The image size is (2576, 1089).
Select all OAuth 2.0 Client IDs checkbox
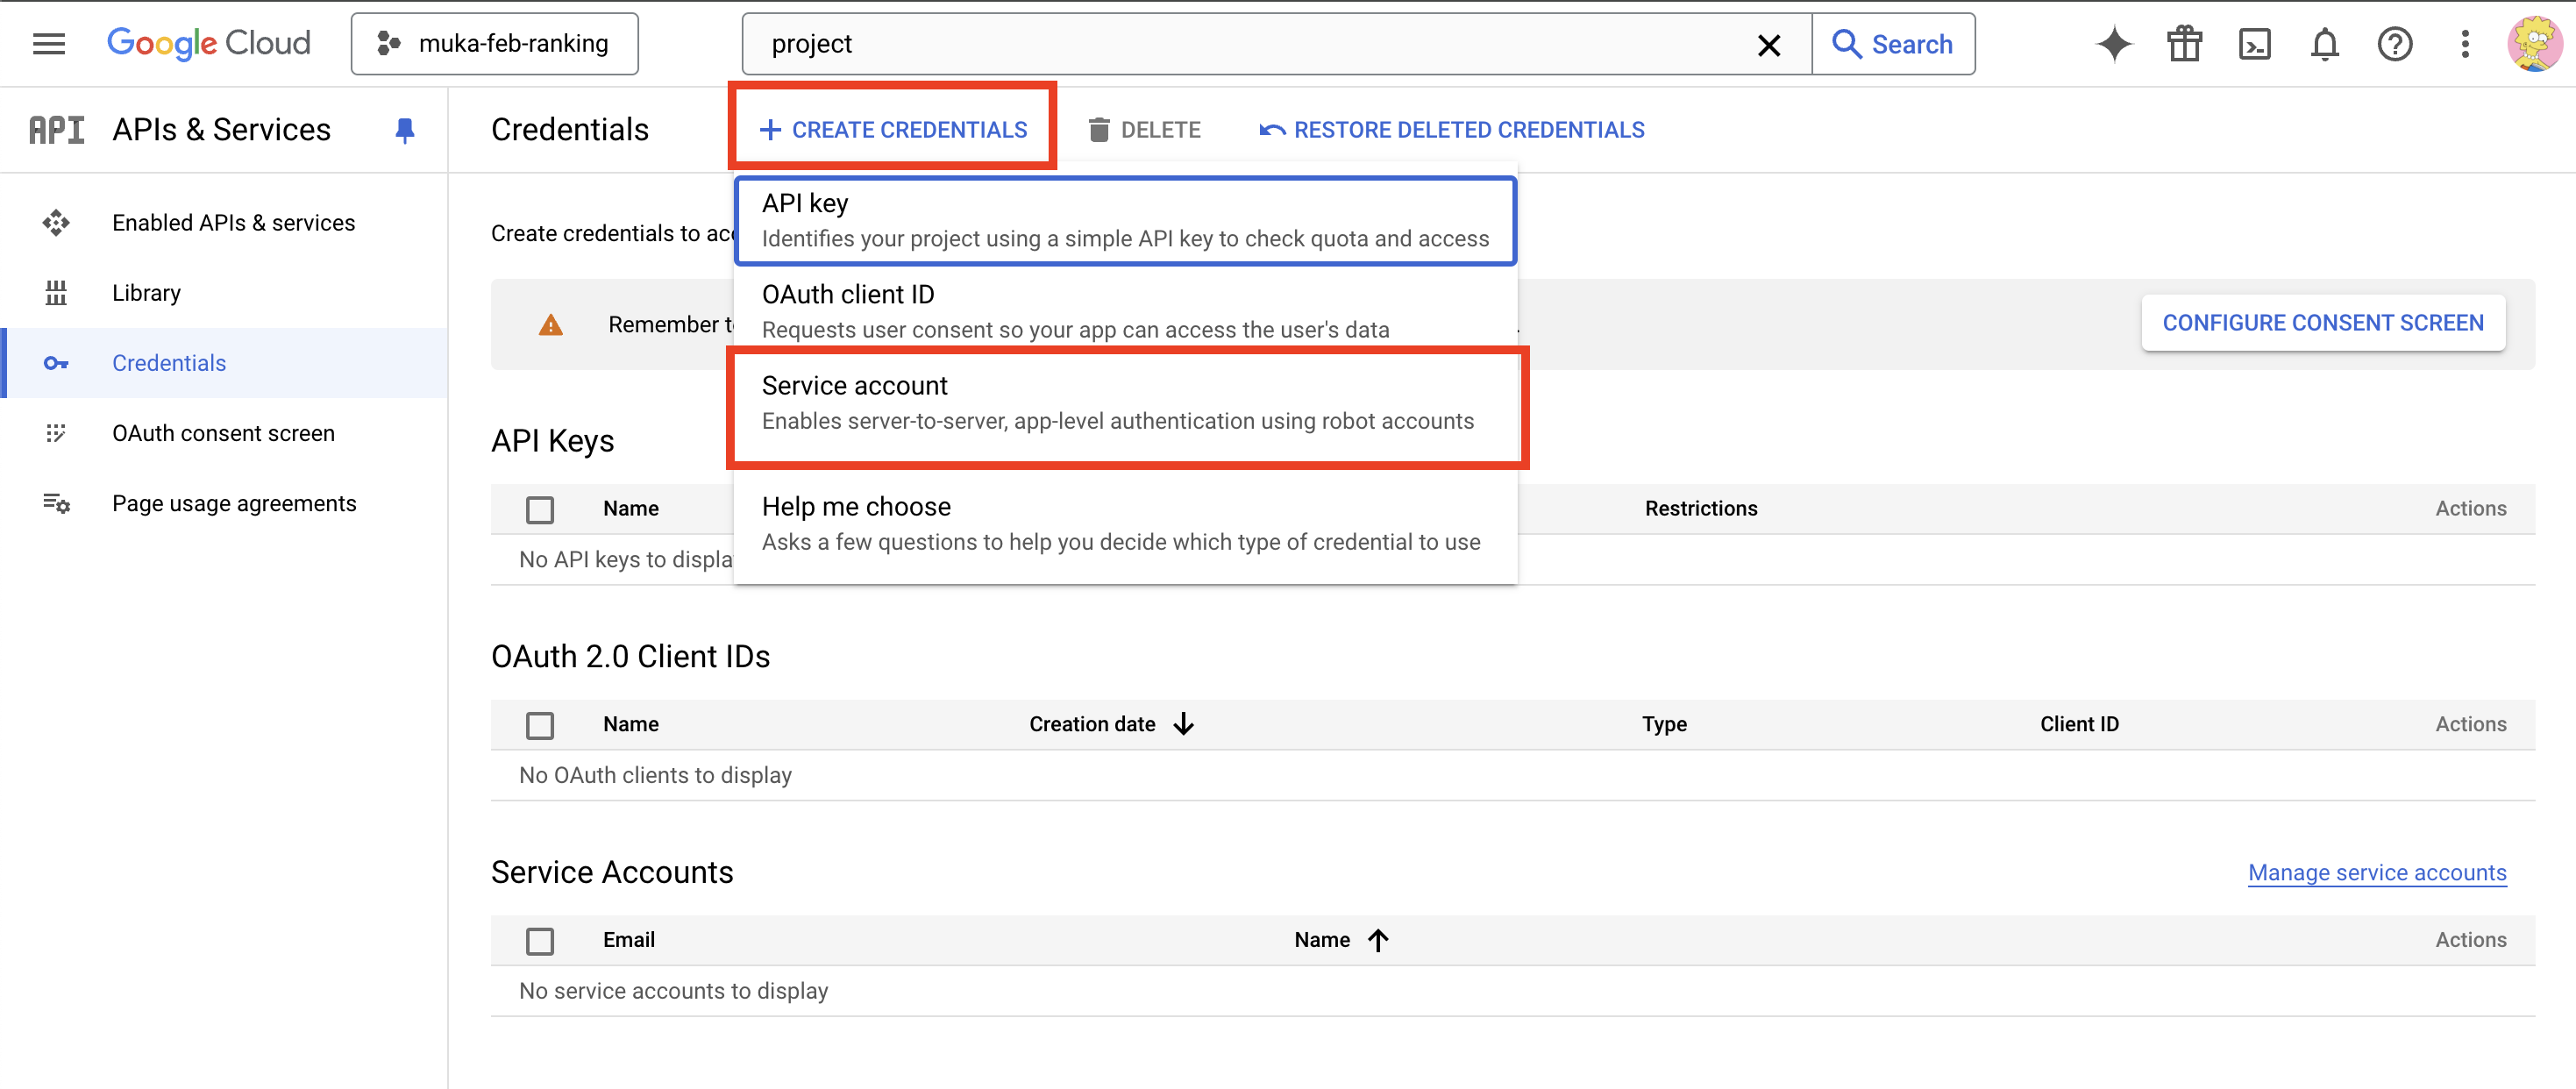540,724
